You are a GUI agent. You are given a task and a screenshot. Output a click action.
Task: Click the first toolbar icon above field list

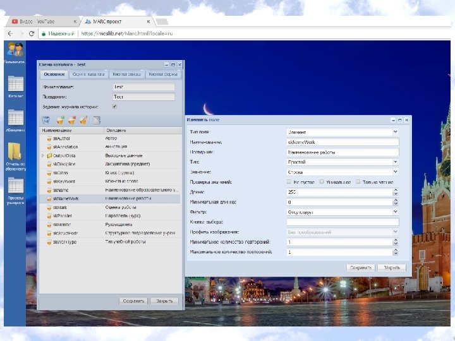[45, 120]
